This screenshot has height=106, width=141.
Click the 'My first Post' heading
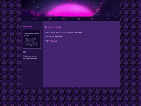[x=53, y=27]
